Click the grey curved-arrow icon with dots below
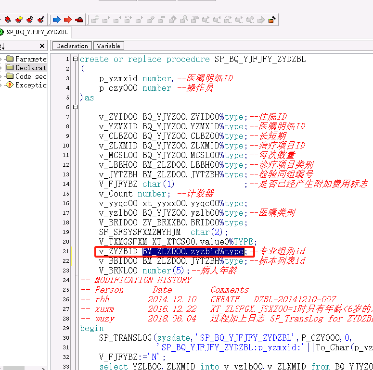Image resolution: width=373 pixels, height=370 pixels. [x=228, y=20]
